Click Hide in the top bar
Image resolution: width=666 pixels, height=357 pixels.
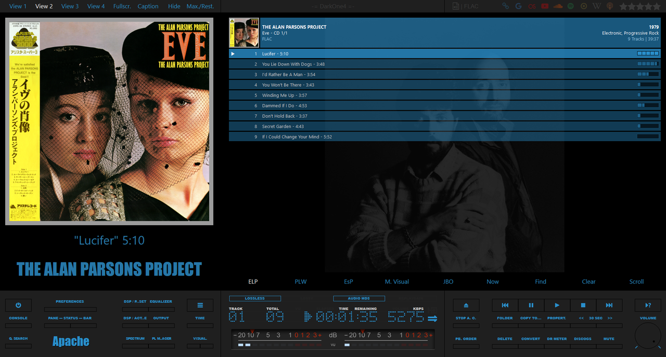point(174,6)
